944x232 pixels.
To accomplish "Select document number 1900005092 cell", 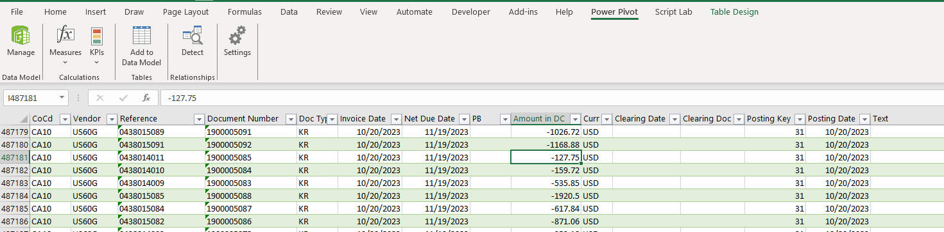I will (251, 144).
